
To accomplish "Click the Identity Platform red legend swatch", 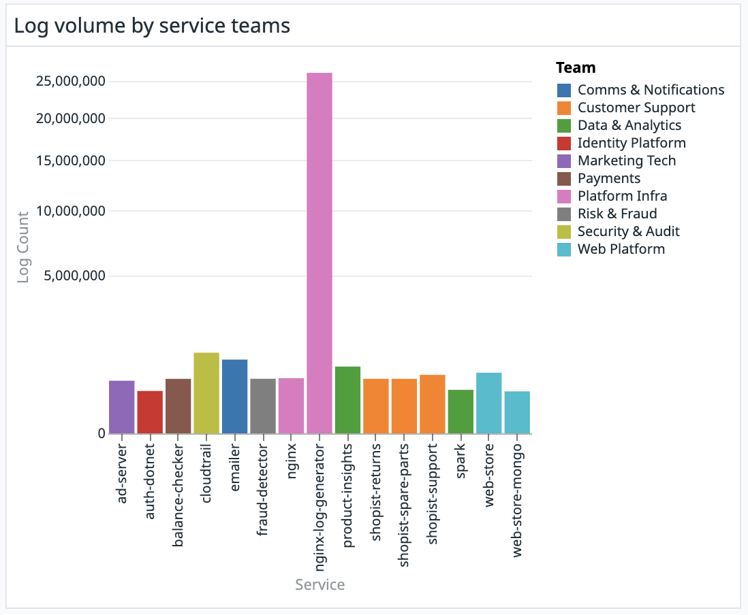I will [x=564, y=143].
